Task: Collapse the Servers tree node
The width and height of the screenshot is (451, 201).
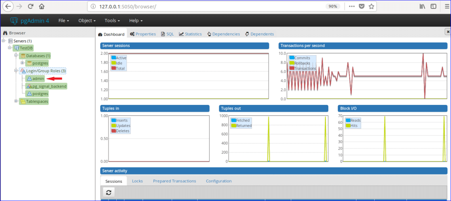Action: coord(4,41)
